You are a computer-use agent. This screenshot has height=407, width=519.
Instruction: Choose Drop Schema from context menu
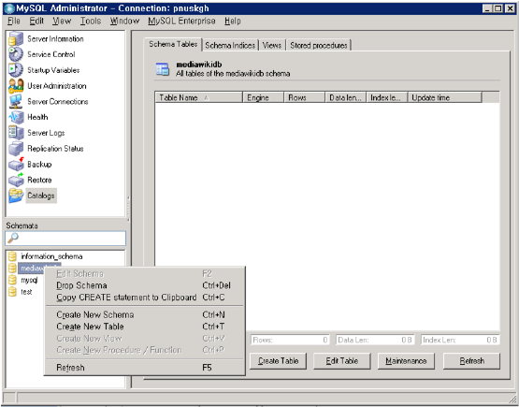(x=144, y=285)
